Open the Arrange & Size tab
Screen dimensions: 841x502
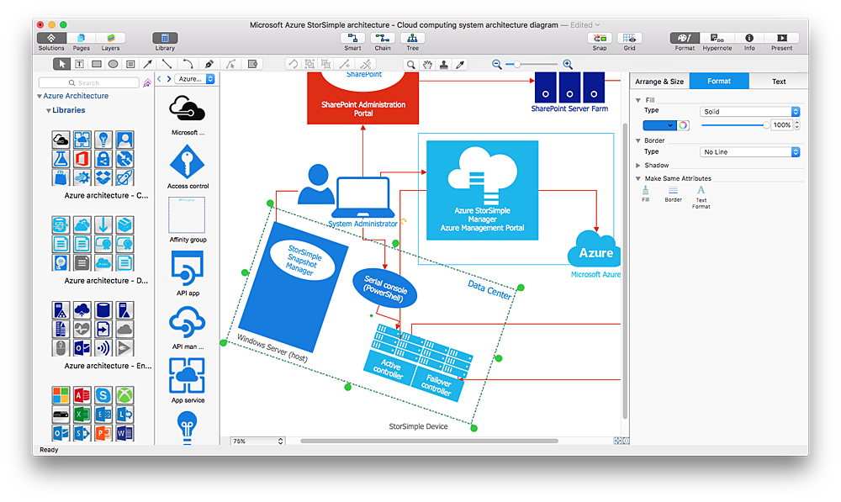(x=661, y=81)
